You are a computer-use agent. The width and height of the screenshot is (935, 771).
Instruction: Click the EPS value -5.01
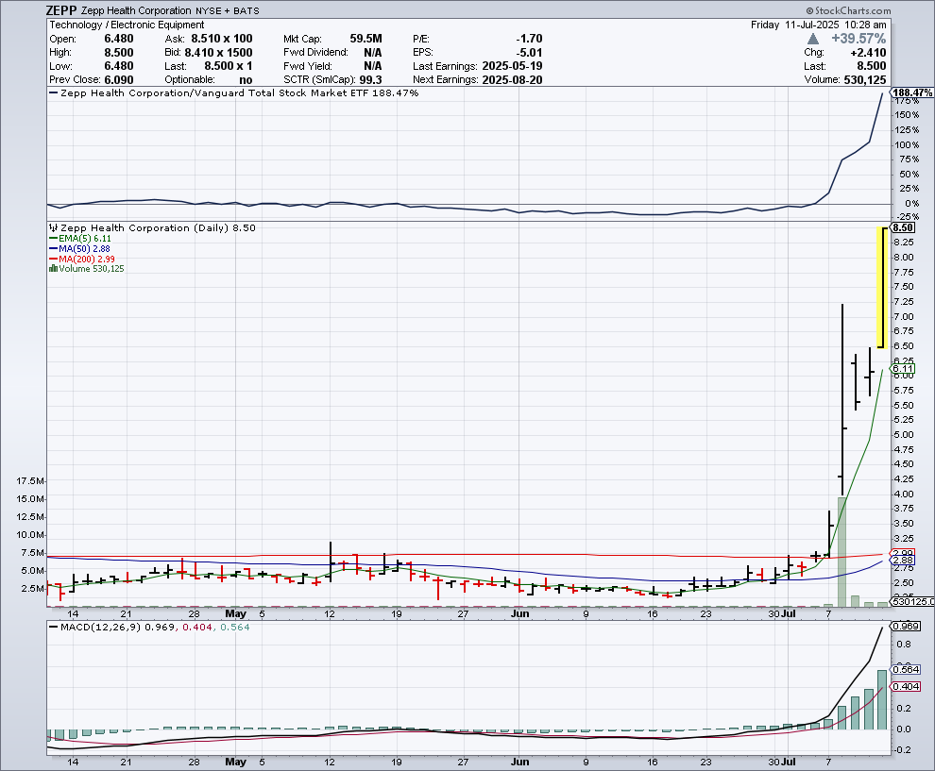pyautogui.click(x=529, y=53)
